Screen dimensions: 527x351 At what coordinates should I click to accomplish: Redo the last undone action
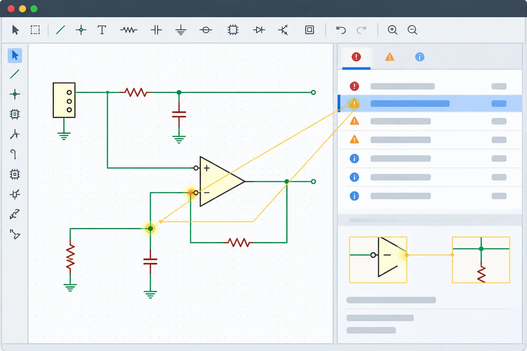[362, 30]
